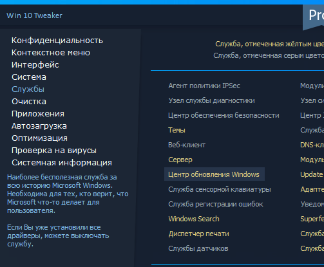Toggle the Службы датчиков service
324x267 pixels.
pyautogui.click(x=198, y=248)
